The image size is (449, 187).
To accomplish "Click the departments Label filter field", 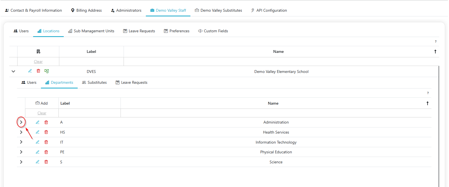I will point(89,113).
